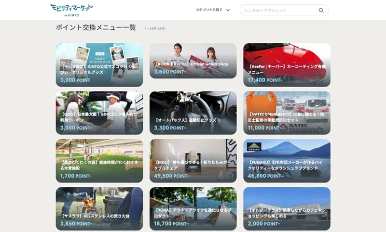Click the 46,800 POINT~ price text
Screen dimensions: 386x232
coord(266,176)
